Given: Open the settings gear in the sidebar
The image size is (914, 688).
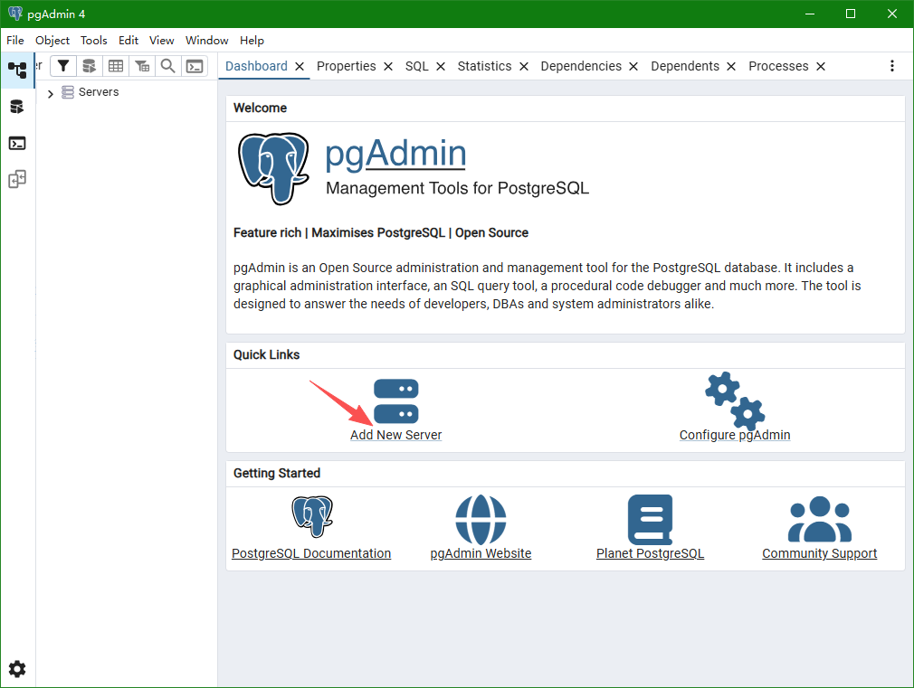Looking at the screenshot, I should tap(17, 669).
